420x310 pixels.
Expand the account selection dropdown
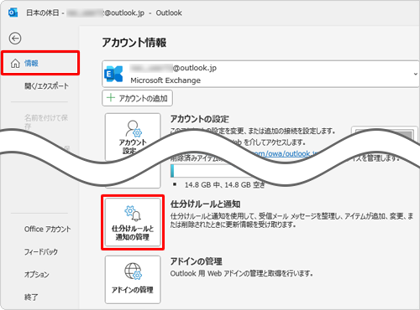click(415, 74)
